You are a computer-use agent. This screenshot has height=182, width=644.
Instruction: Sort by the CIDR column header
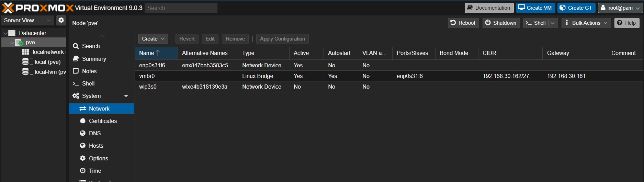point(510,53)
